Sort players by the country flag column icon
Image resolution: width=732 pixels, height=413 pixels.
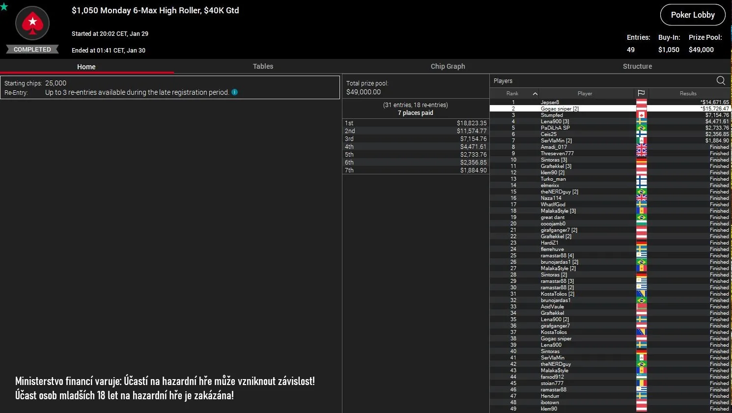[641, 93]
